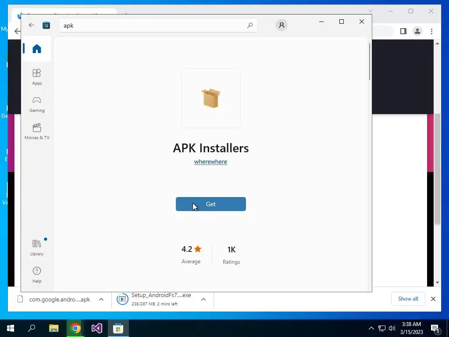Image resolution: width=449 pixels, height=337 pixels.
Task: Maximize the Chrome window
Action: tap(411, 11)
